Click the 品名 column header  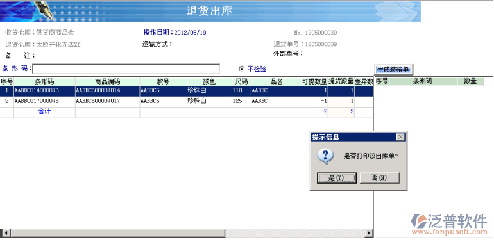277,82
